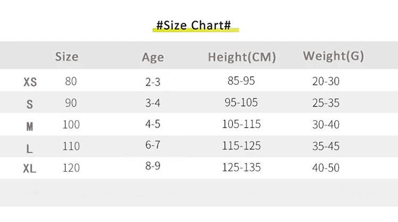Select the Size column header

click(67, 56)
